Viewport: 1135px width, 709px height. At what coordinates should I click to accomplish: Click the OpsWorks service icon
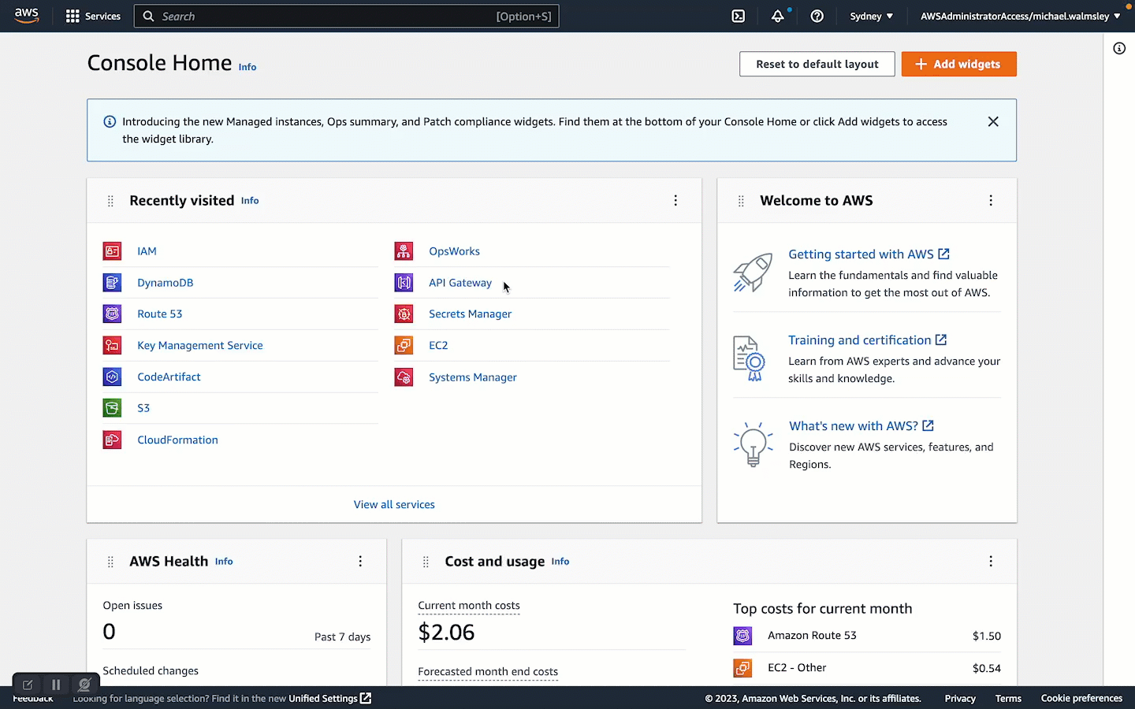click(x=404, y=251)
